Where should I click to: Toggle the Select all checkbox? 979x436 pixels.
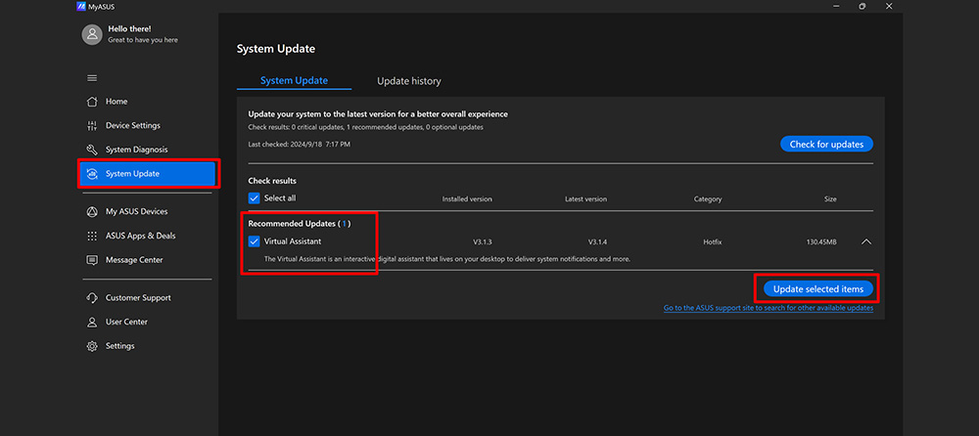coord(255,198)
